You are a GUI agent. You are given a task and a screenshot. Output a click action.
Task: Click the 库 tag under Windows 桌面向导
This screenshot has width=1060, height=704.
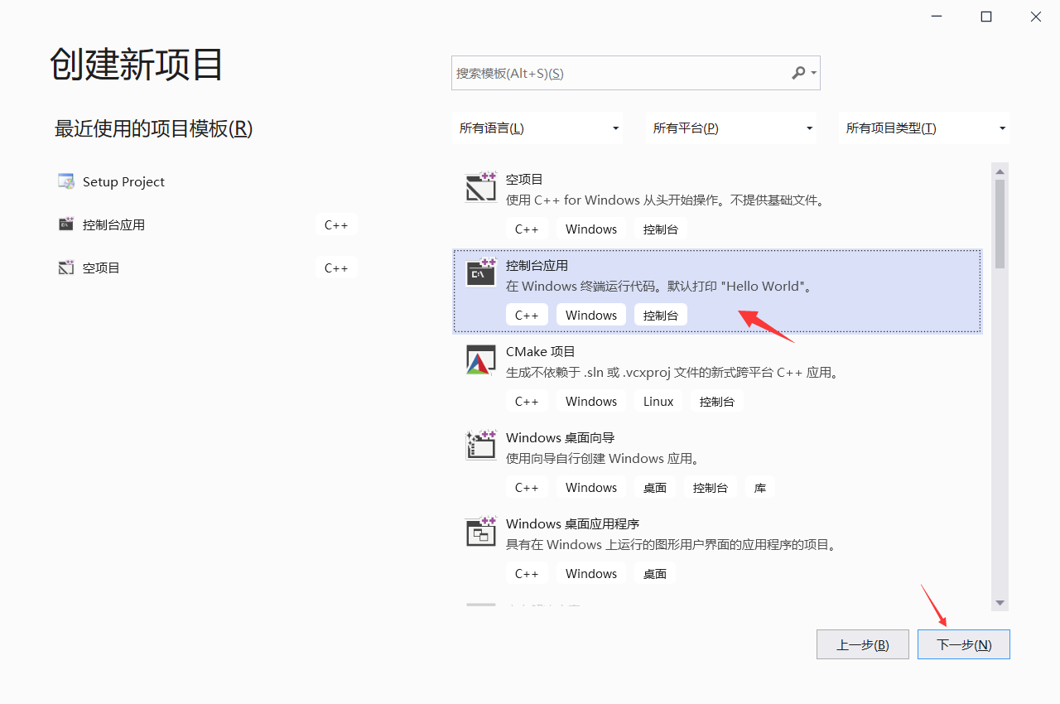click(x=760, y=487)
